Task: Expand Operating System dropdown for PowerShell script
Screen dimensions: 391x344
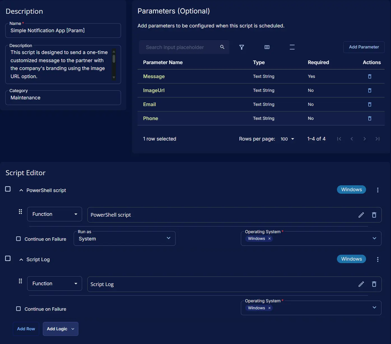Action: [374, 238]
